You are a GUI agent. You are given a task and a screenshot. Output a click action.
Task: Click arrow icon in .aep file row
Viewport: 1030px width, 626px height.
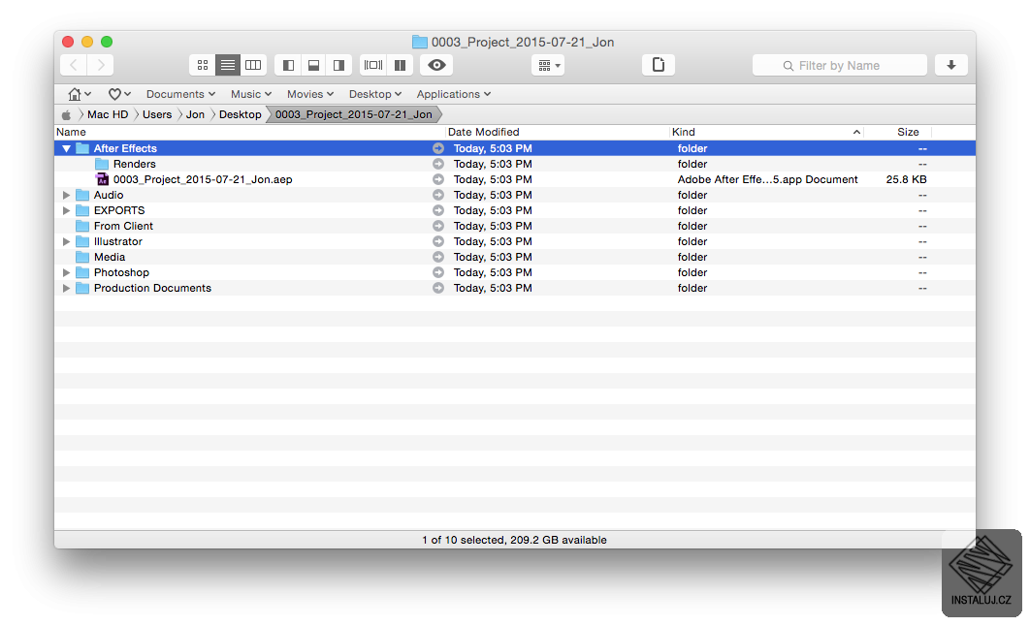tap(438, 179)
